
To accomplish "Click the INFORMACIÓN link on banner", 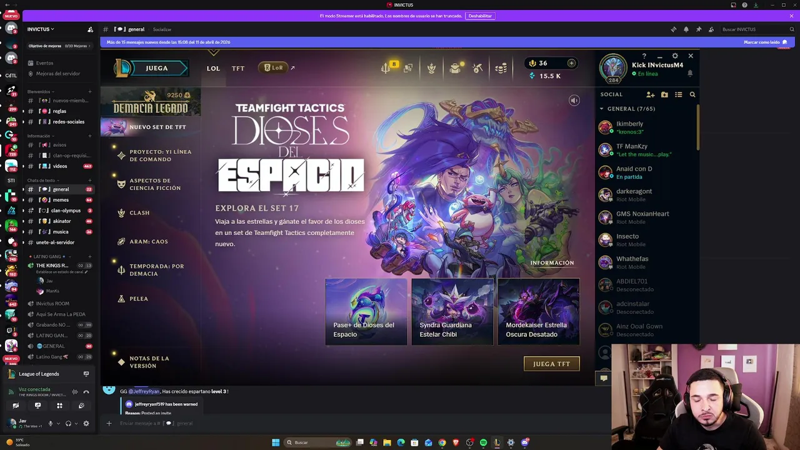I will pos(552,263).
